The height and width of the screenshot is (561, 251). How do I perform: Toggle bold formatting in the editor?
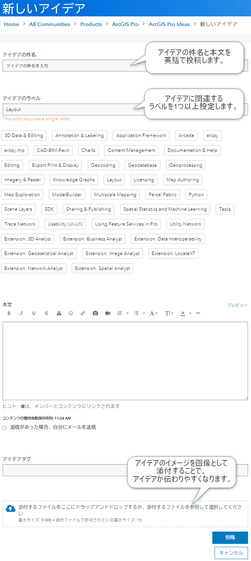[9, 313]
